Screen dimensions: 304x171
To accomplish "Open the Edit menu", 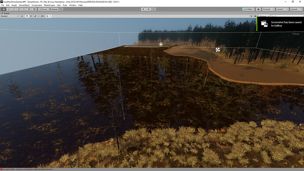I will pos(8,5).
